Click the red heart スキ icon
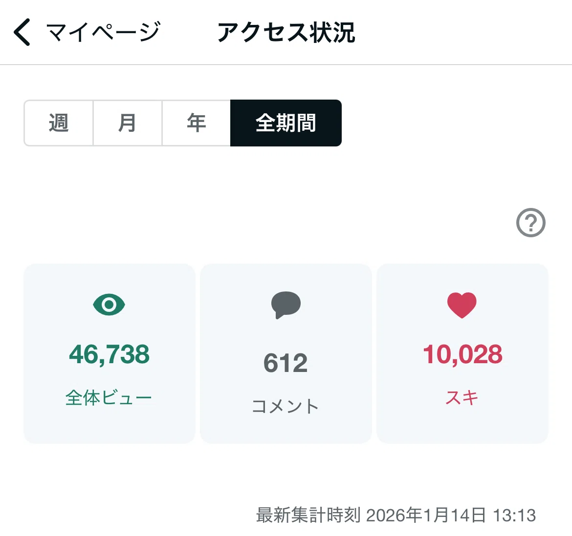 click(x=462, y=305)
